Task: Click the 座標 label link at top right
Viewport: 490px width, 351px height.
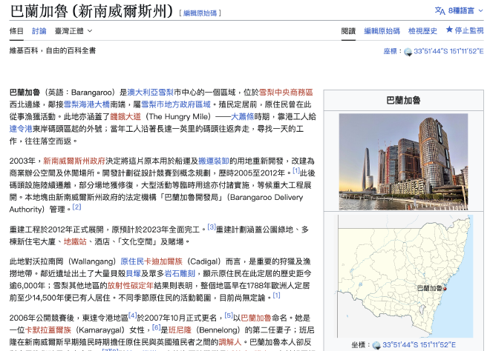Action: tap(390, 51)
